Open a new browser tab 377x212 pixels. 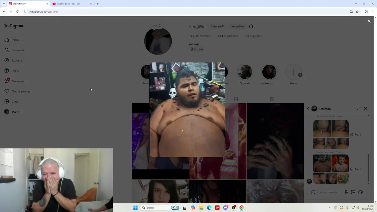pyautogui.click(x=97, y=4)
